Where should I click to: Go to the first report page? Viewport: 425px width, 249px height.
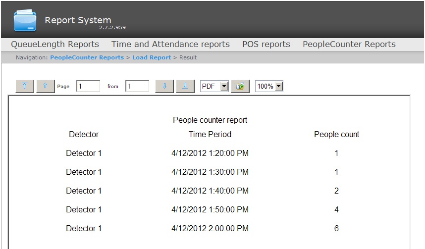[25, 86]
